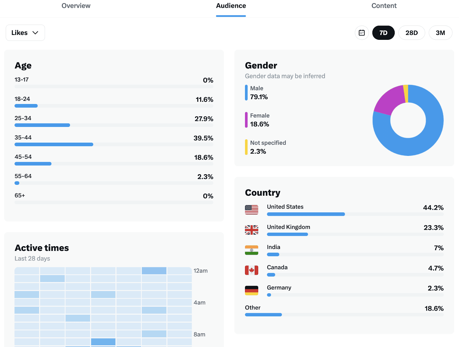Click the yellow Not specified legend marker

click(246, 147)
